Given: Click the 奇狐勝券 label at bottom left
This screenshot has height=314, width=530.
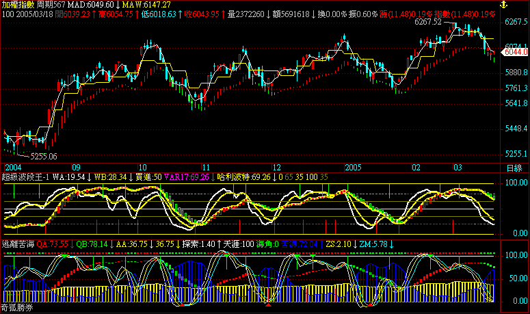Looking at the screenshot, I should (17, 309).
